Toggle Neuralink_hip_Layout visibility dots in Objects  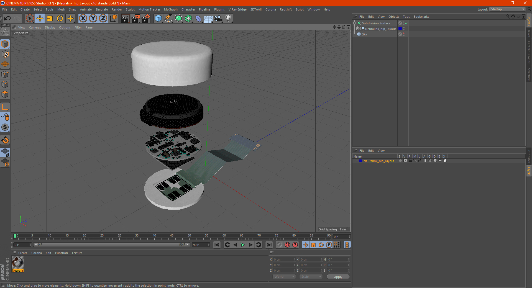(404, 29)
